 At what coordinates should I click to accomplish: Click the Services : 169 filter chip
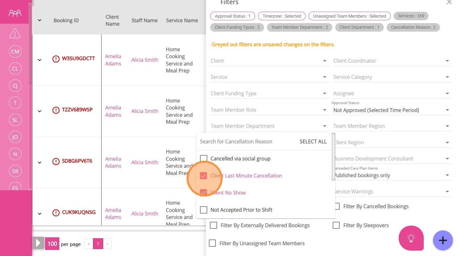point(411,16)
